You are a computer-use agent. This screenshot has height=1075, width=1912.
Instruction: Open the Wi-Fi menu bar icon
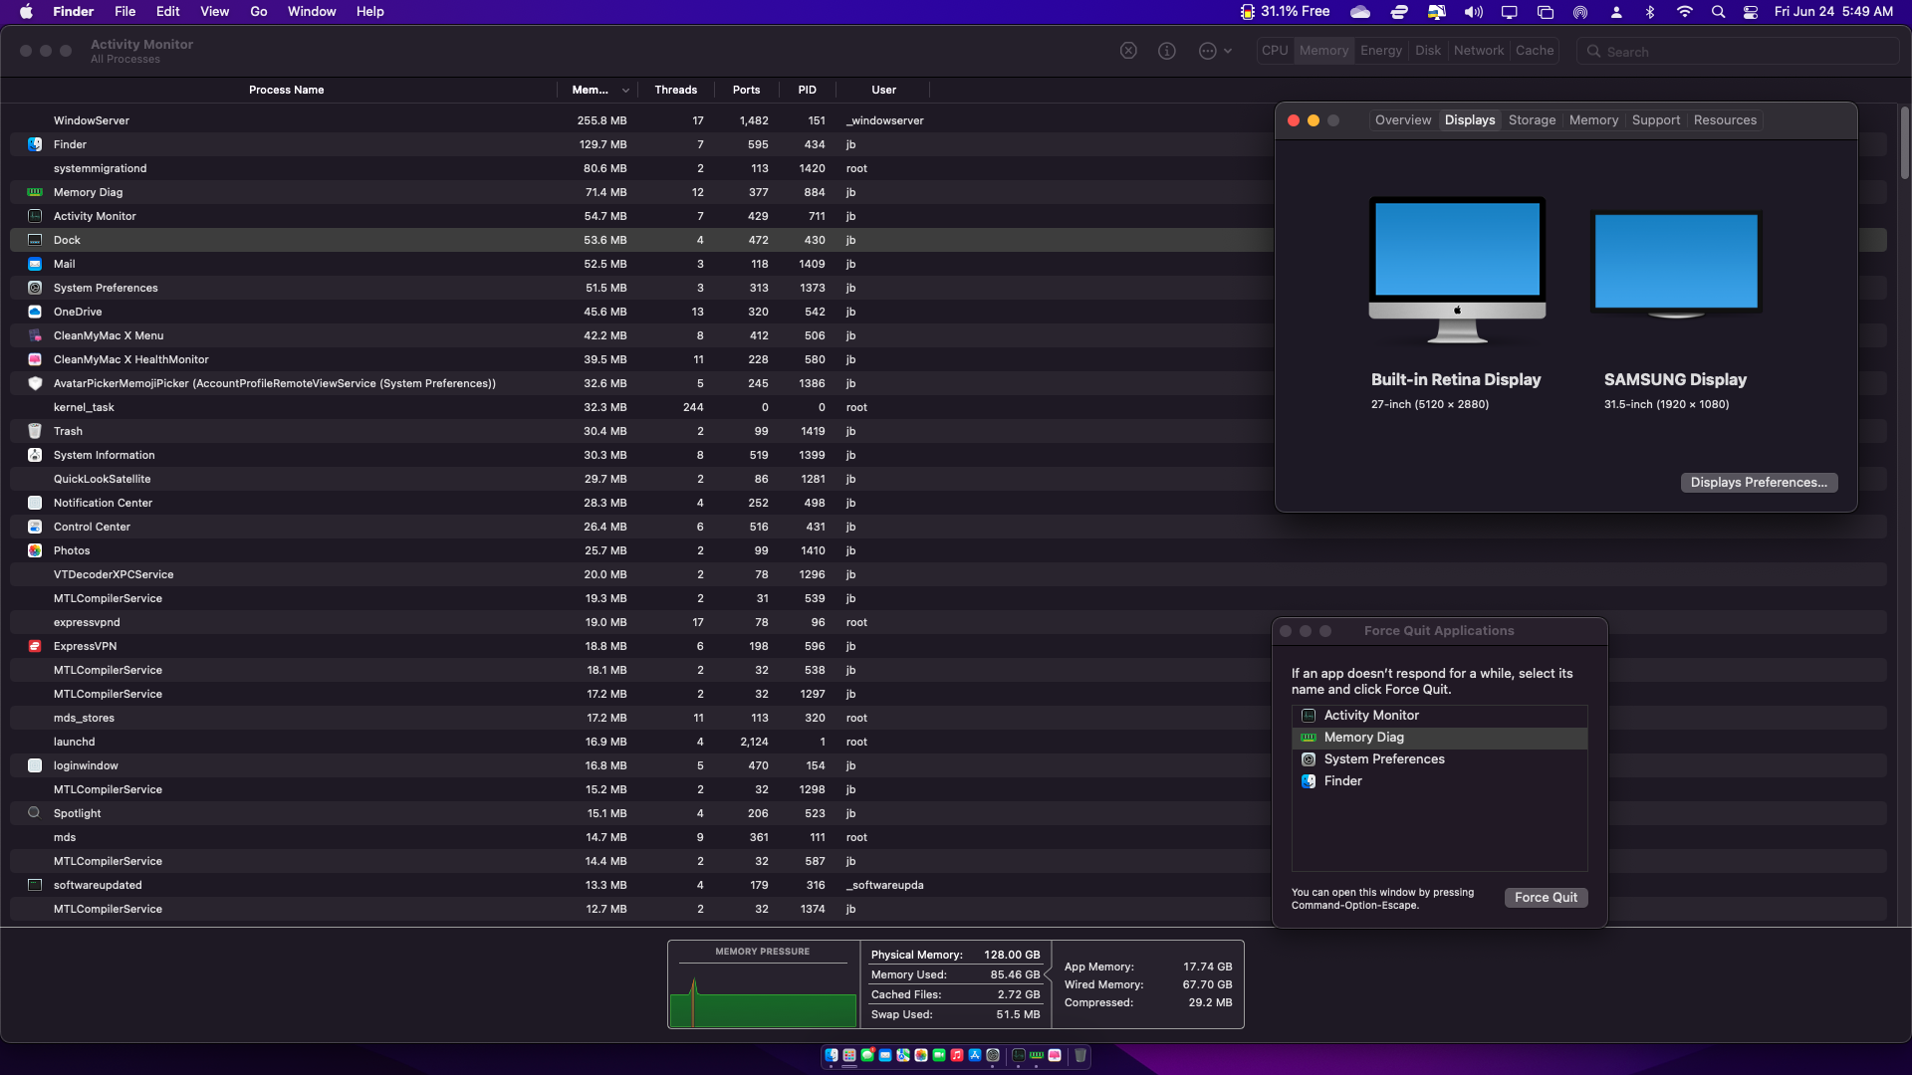1684,12
